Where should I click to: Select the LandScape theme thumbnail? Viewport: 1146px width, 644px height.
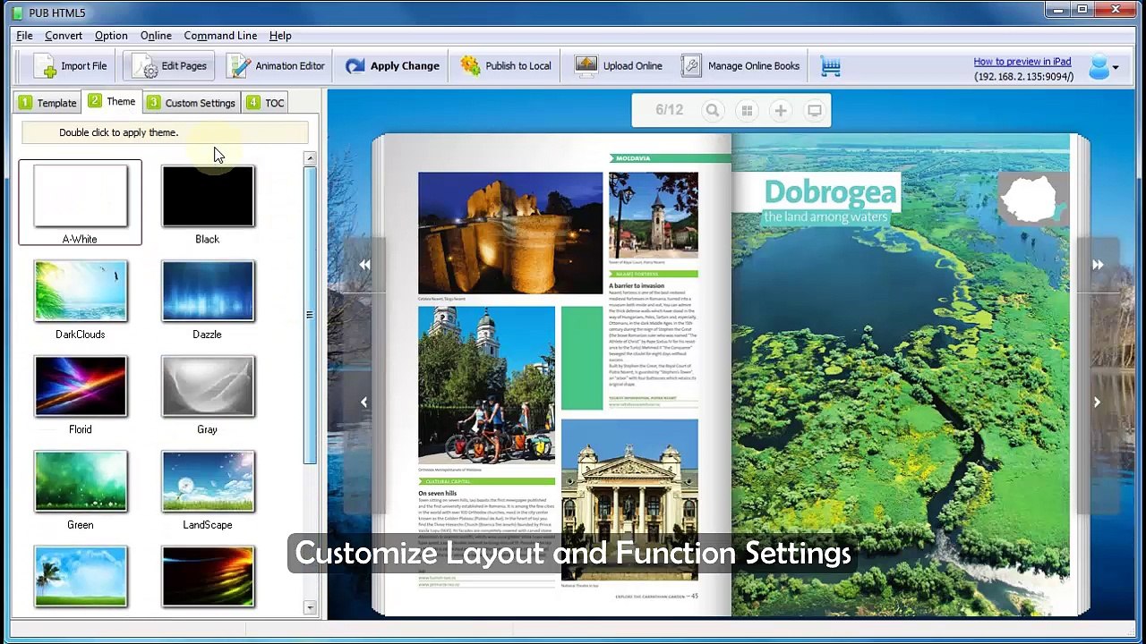(208, 482)
